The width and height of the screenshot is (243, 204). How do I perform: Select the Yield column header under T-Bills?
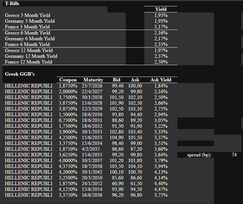click(x=161, y=9)
